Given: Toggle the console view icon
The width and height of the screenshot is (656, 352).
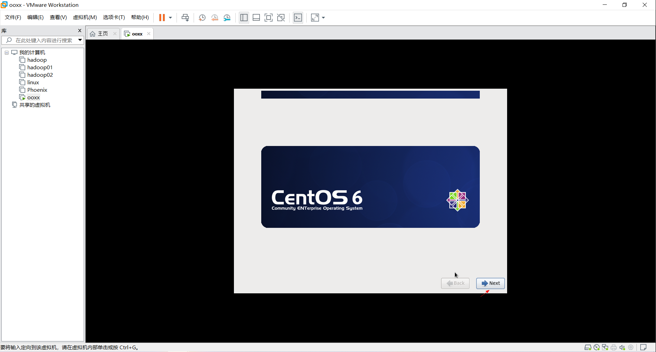Looking at the screenshot, I should pos(298,18).
